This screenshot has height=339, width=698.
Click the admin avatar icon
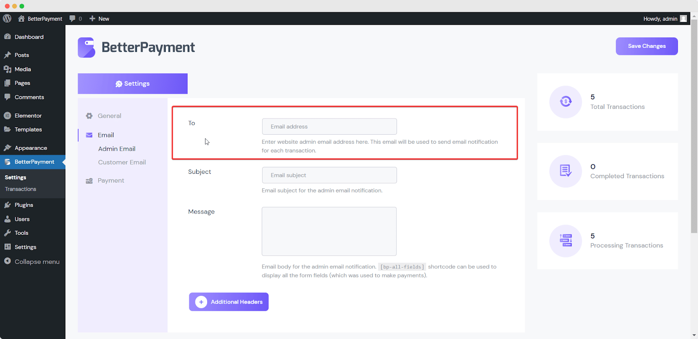click(683, 18)
